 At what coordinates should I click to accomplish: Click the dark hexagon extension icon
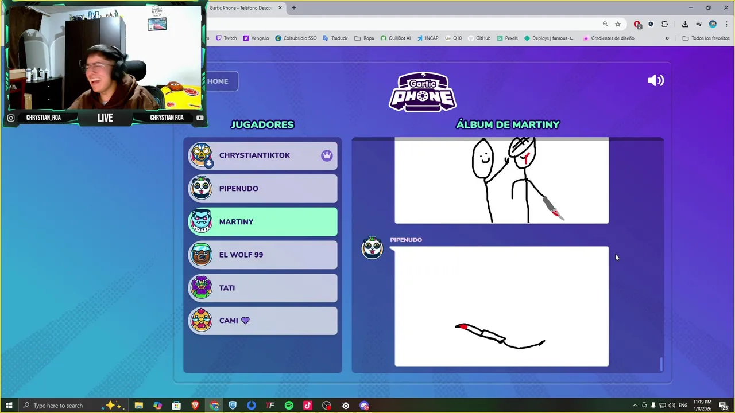(651, 24)
